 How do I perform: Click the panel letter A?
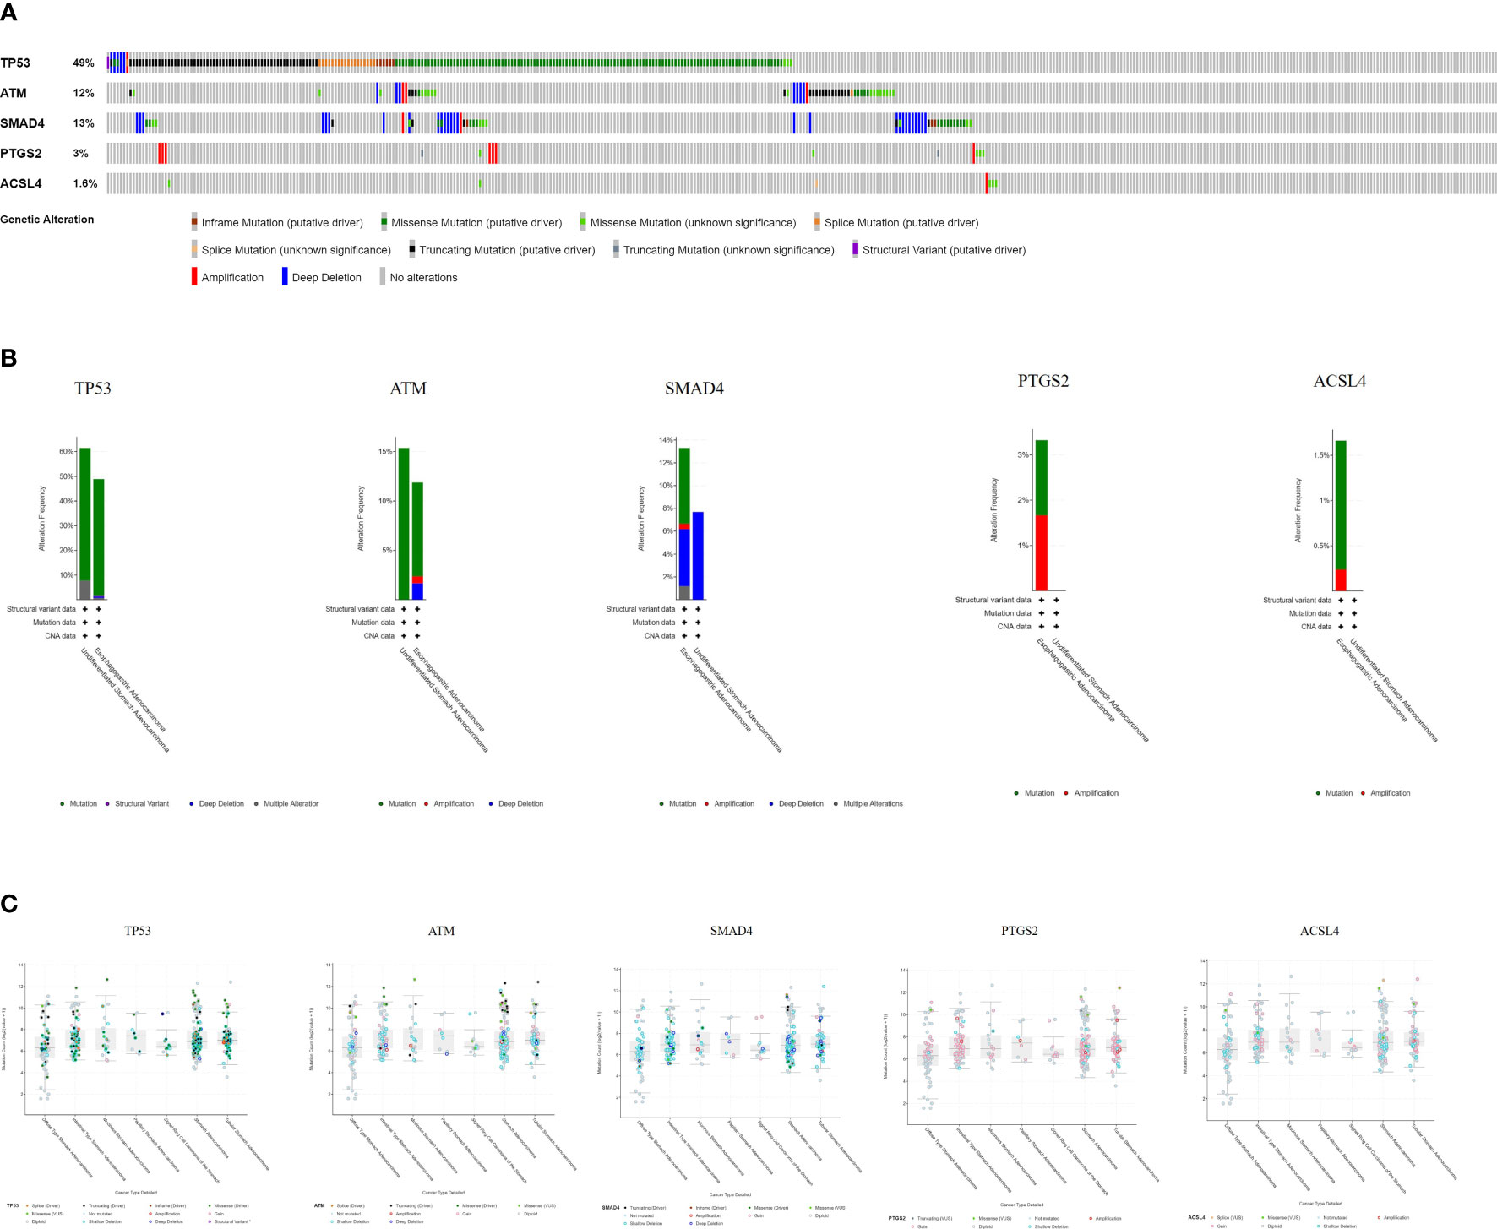pos(8,12)
